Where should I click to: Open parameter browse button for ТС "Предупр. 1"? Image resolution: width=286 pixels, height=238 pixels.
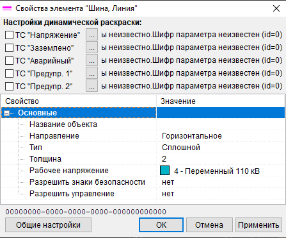click(x=91, y=73)
